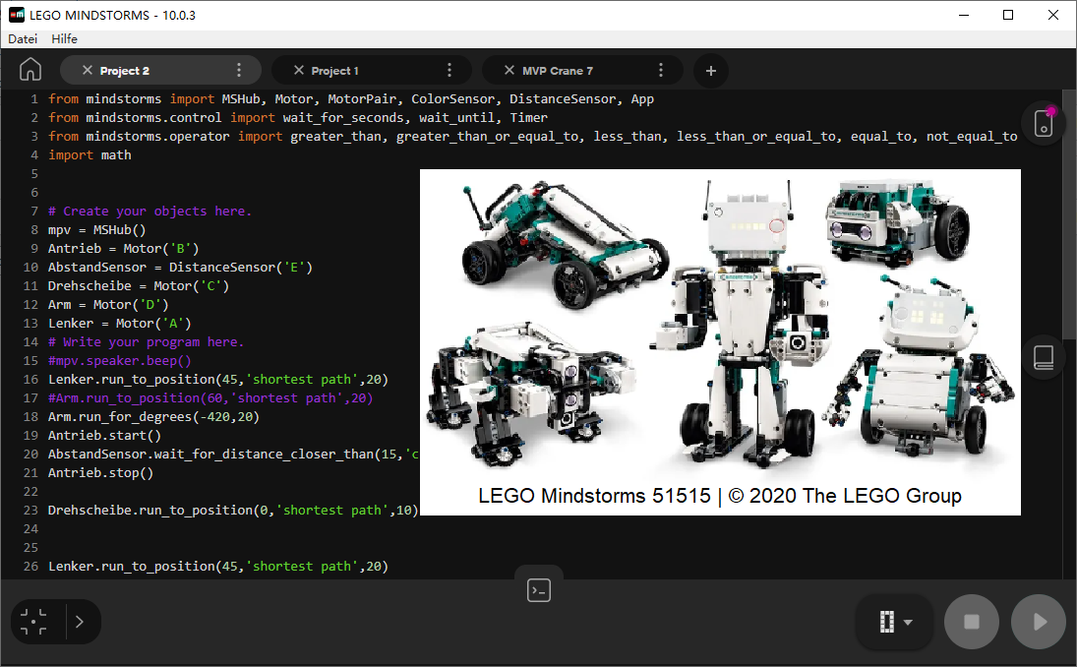The height and width of the screenshot is (667, 1077).
Task: Click the hub display icon bottom left
Action: (x=34, y=621)
